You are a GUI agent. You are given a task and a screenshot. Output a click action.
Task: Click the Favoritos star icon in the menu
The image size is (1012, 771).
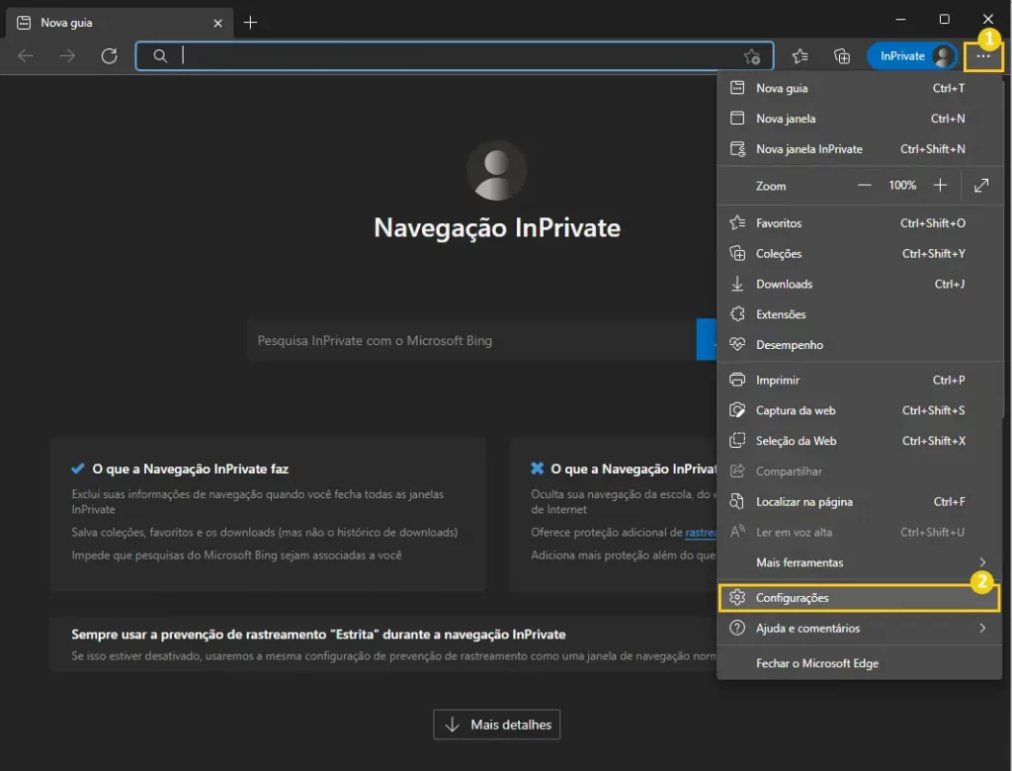737,222
